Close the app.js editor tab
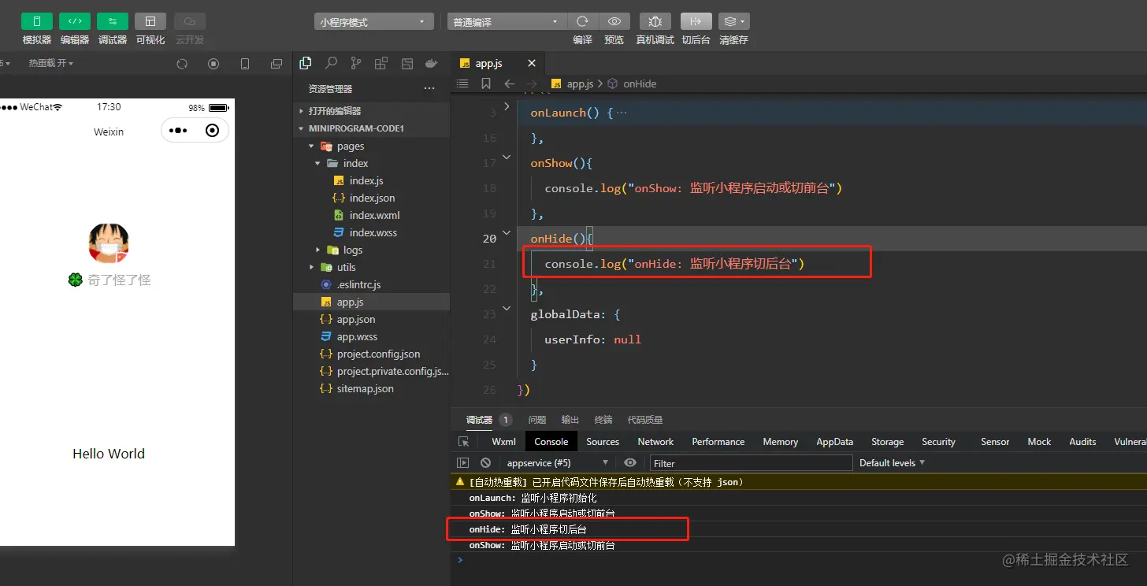1147x586 pixels. point(532,64)
